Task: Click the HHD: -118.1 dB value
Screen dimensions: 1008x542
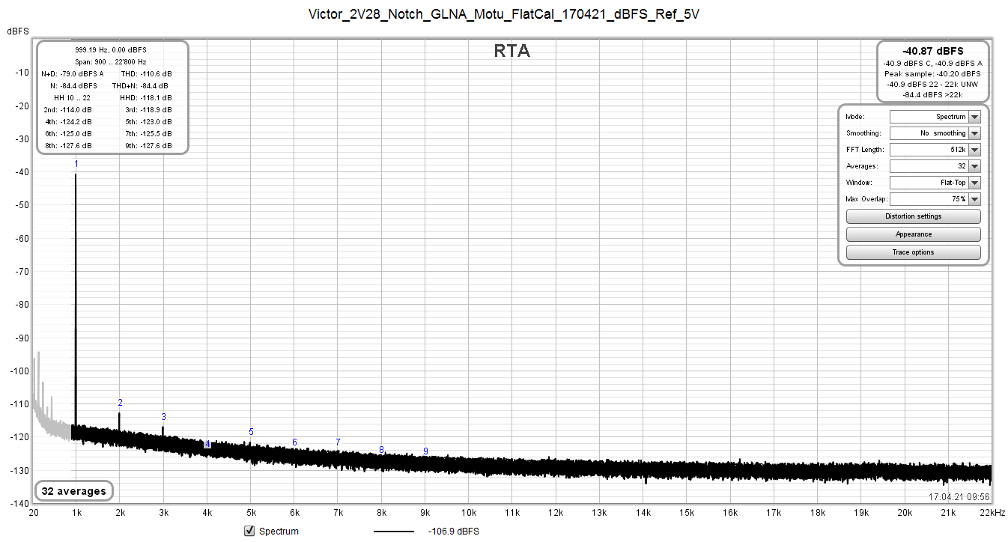Action: point(146,98)
